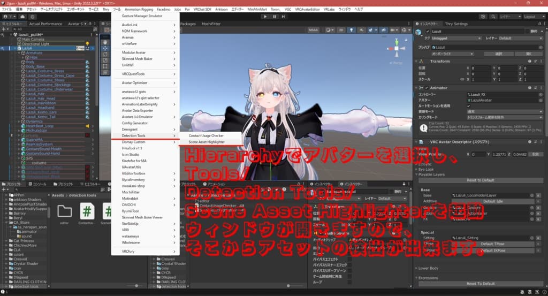The width and height of the screenshot is (548, 296).
Task: Switch to the MochiFitter tab
Action: 211,24
